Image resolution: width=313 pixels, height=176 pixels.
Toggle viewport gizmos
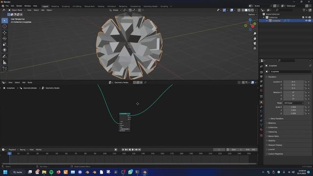click(224, 10)
